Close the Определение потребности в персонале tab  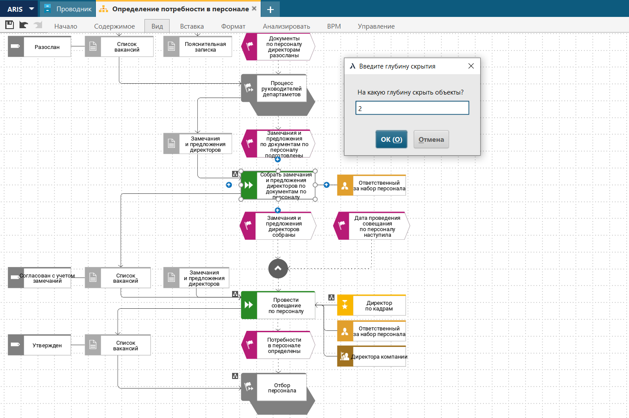tap(254, 8)
